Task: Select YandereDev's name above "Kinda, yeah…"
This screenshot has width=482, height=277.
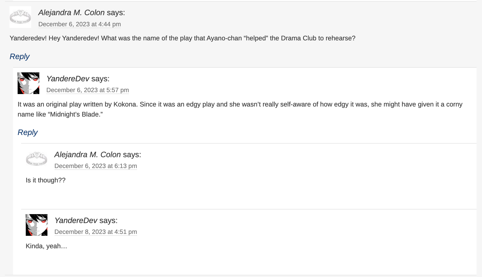Action: coord(76,220)
